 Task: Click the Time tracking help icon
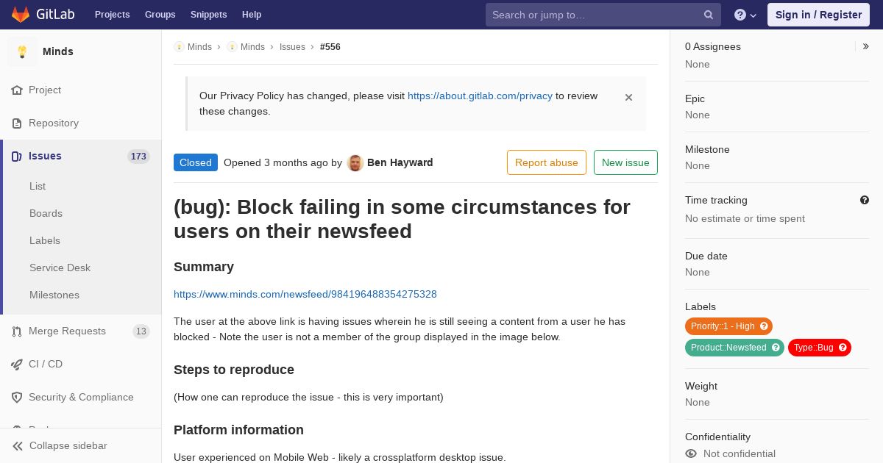pos(865,200)
